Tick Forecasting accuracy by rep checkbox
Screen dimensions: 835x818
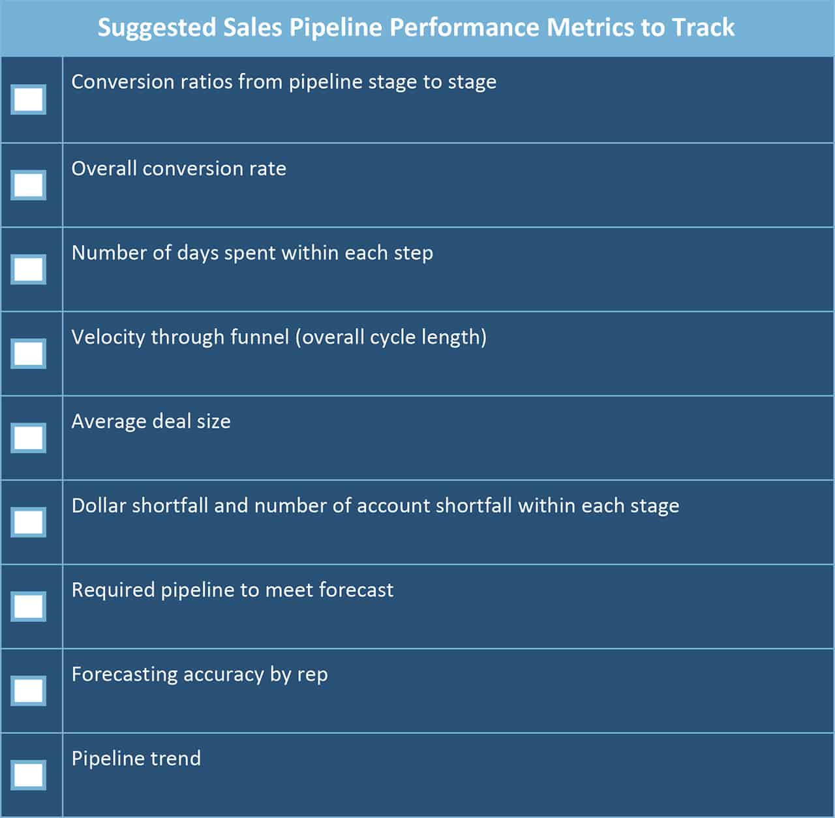29,691
